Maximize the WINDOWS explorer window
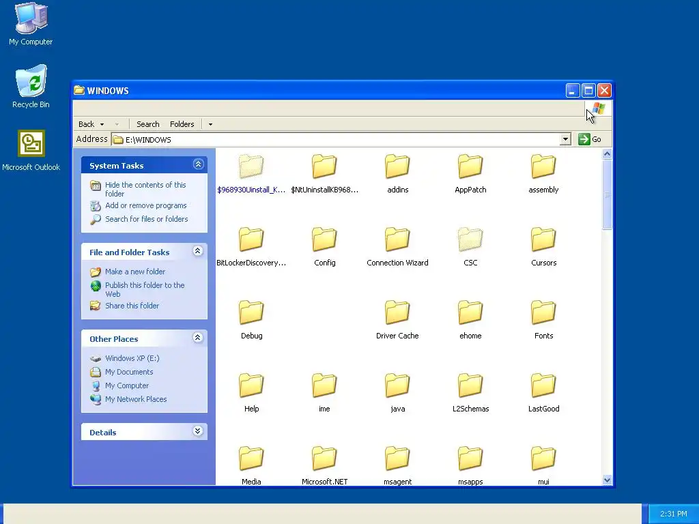Viewport: 699px width, 524px height. 588,91
